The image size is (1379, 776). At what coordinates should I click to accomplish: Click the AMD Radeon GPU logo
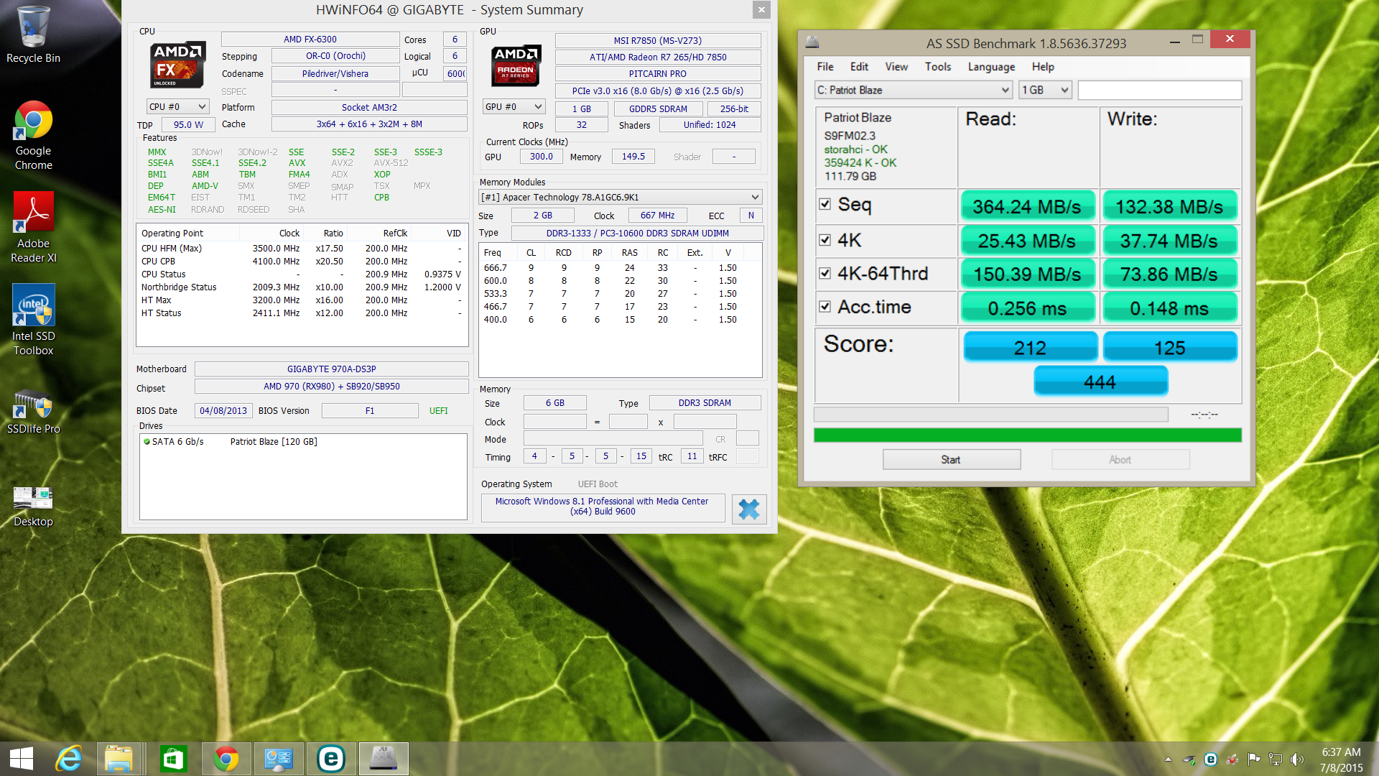point(515,65)
